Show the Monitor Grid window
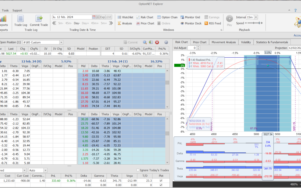Screen dimensions: 301x188 (x=191, y=17)
